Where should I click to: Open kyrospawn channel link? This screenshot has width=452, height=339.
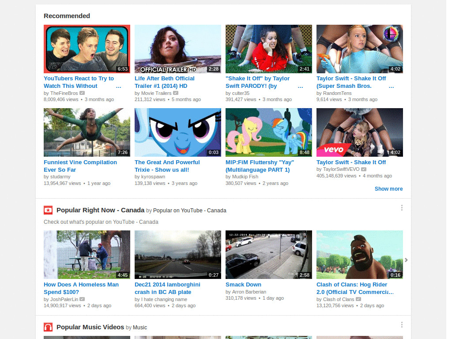153,177
